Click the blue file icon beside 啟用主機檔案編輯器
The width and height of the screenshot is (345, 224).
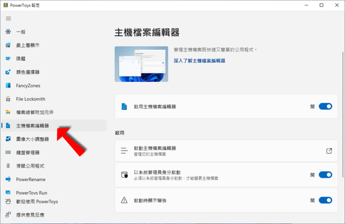tap(124, 106)
